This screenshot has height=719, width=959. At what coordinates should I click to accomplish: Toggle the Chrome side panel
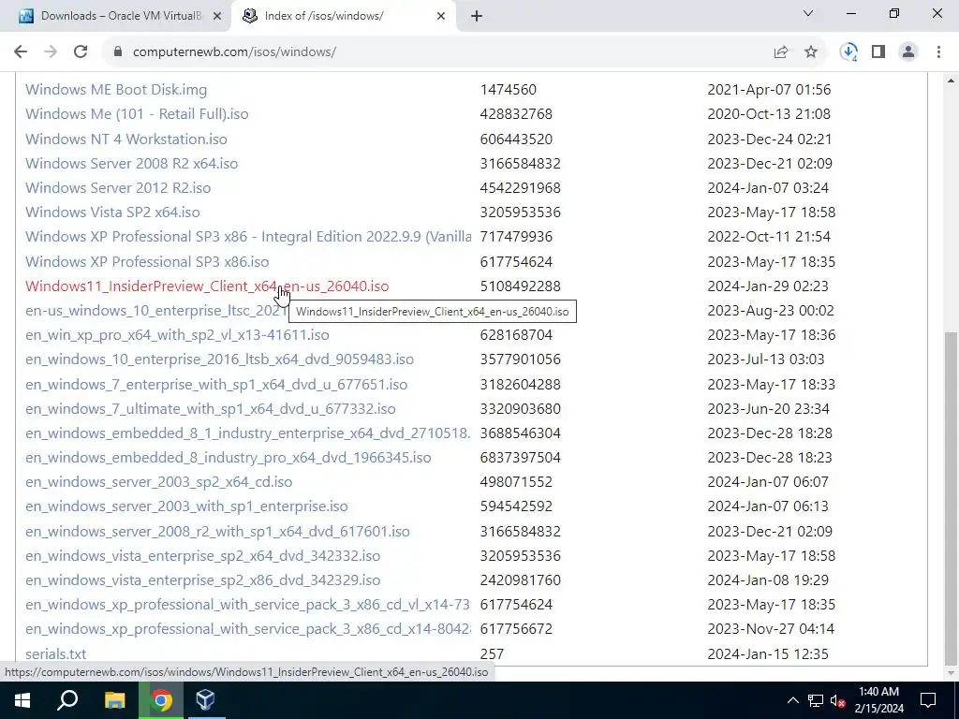click(878, 52)
